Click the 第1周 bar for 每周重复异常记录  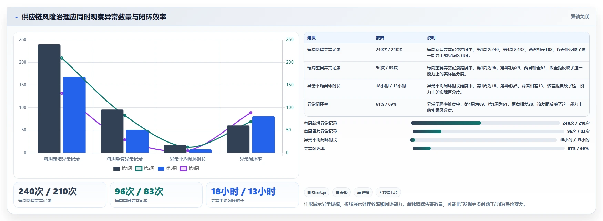(112, 131)
